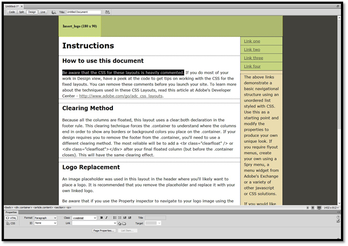This screenshot has width=348, height=246.
Task: Open the File management icon beside Title
Action: tap(108, 12)
